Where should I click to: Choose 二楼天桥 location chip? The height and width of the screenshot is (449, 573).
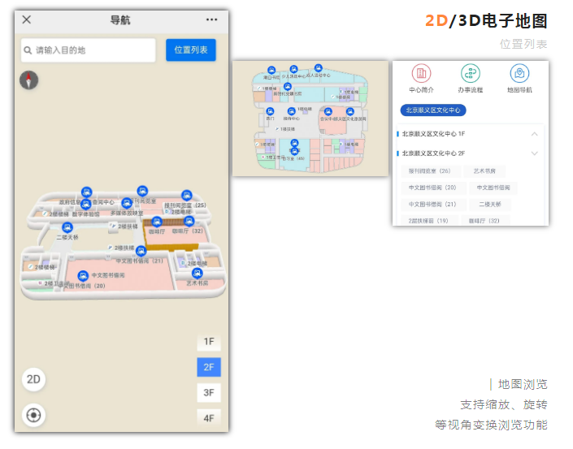pos(490,205)
